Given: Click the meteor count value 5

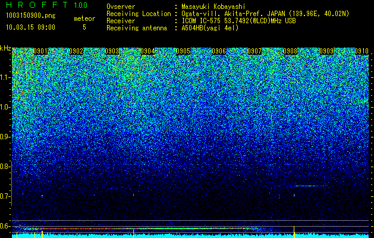Looking at the screenshot, I should [84, 27].
